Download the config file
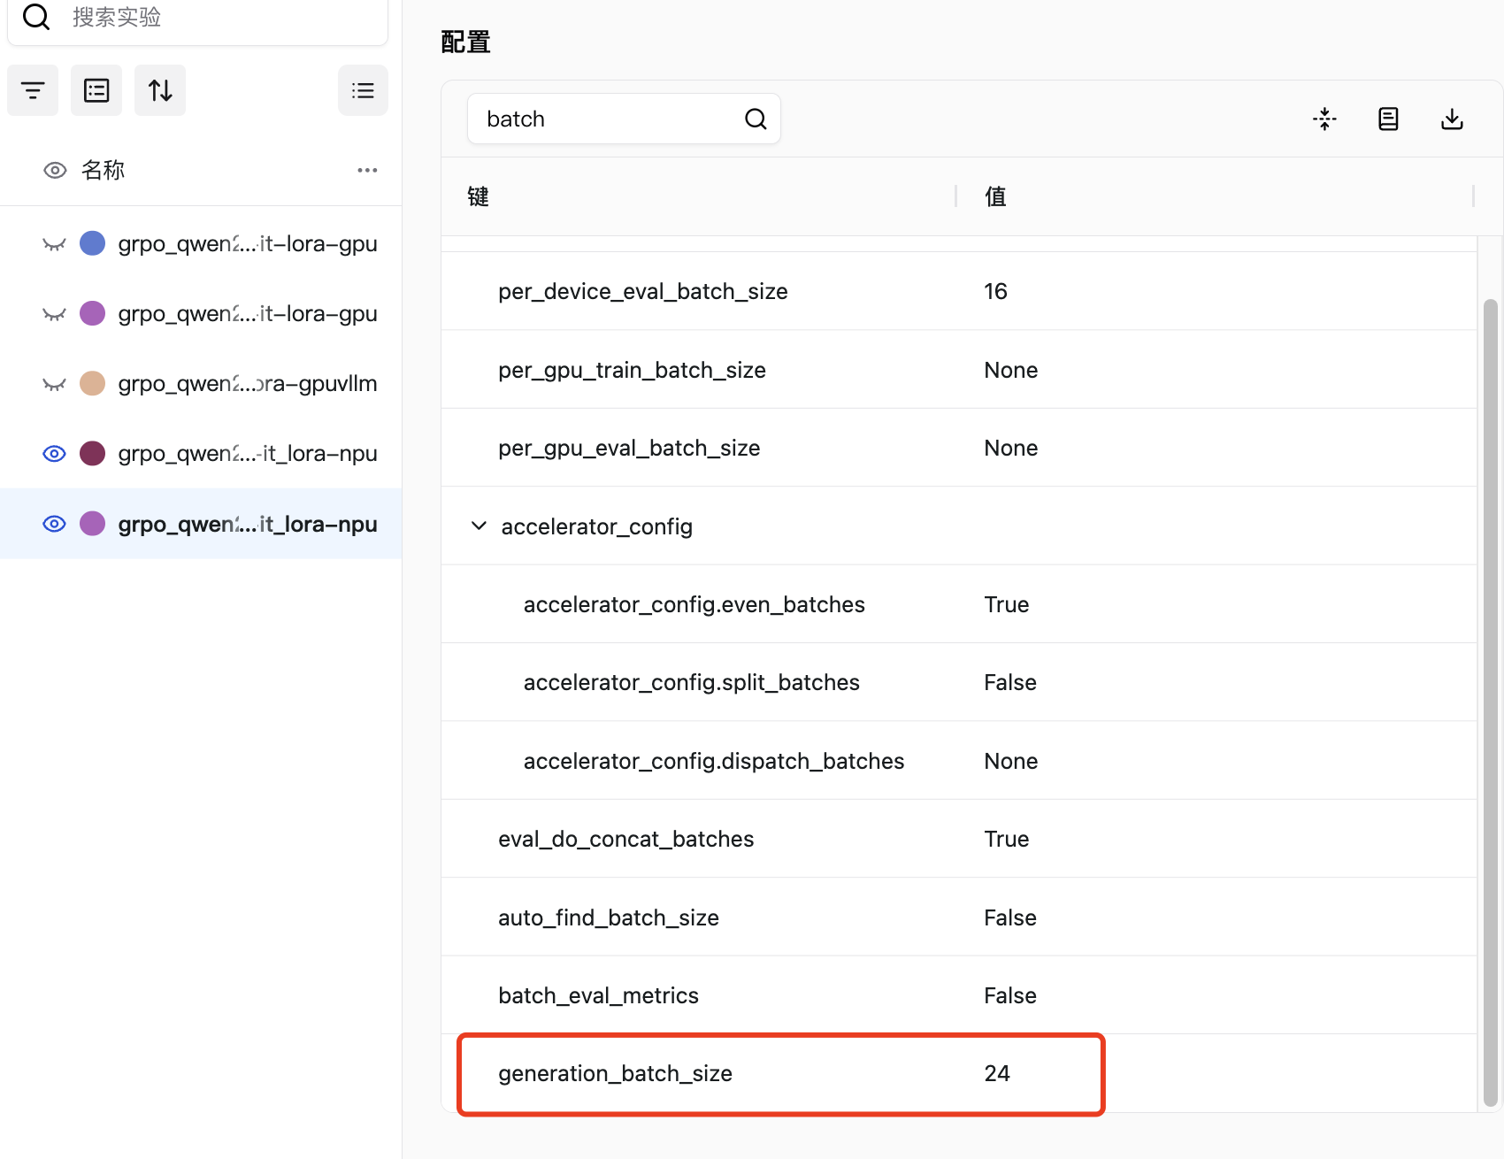1504x1159 pixels. [x=1452, y=119]
